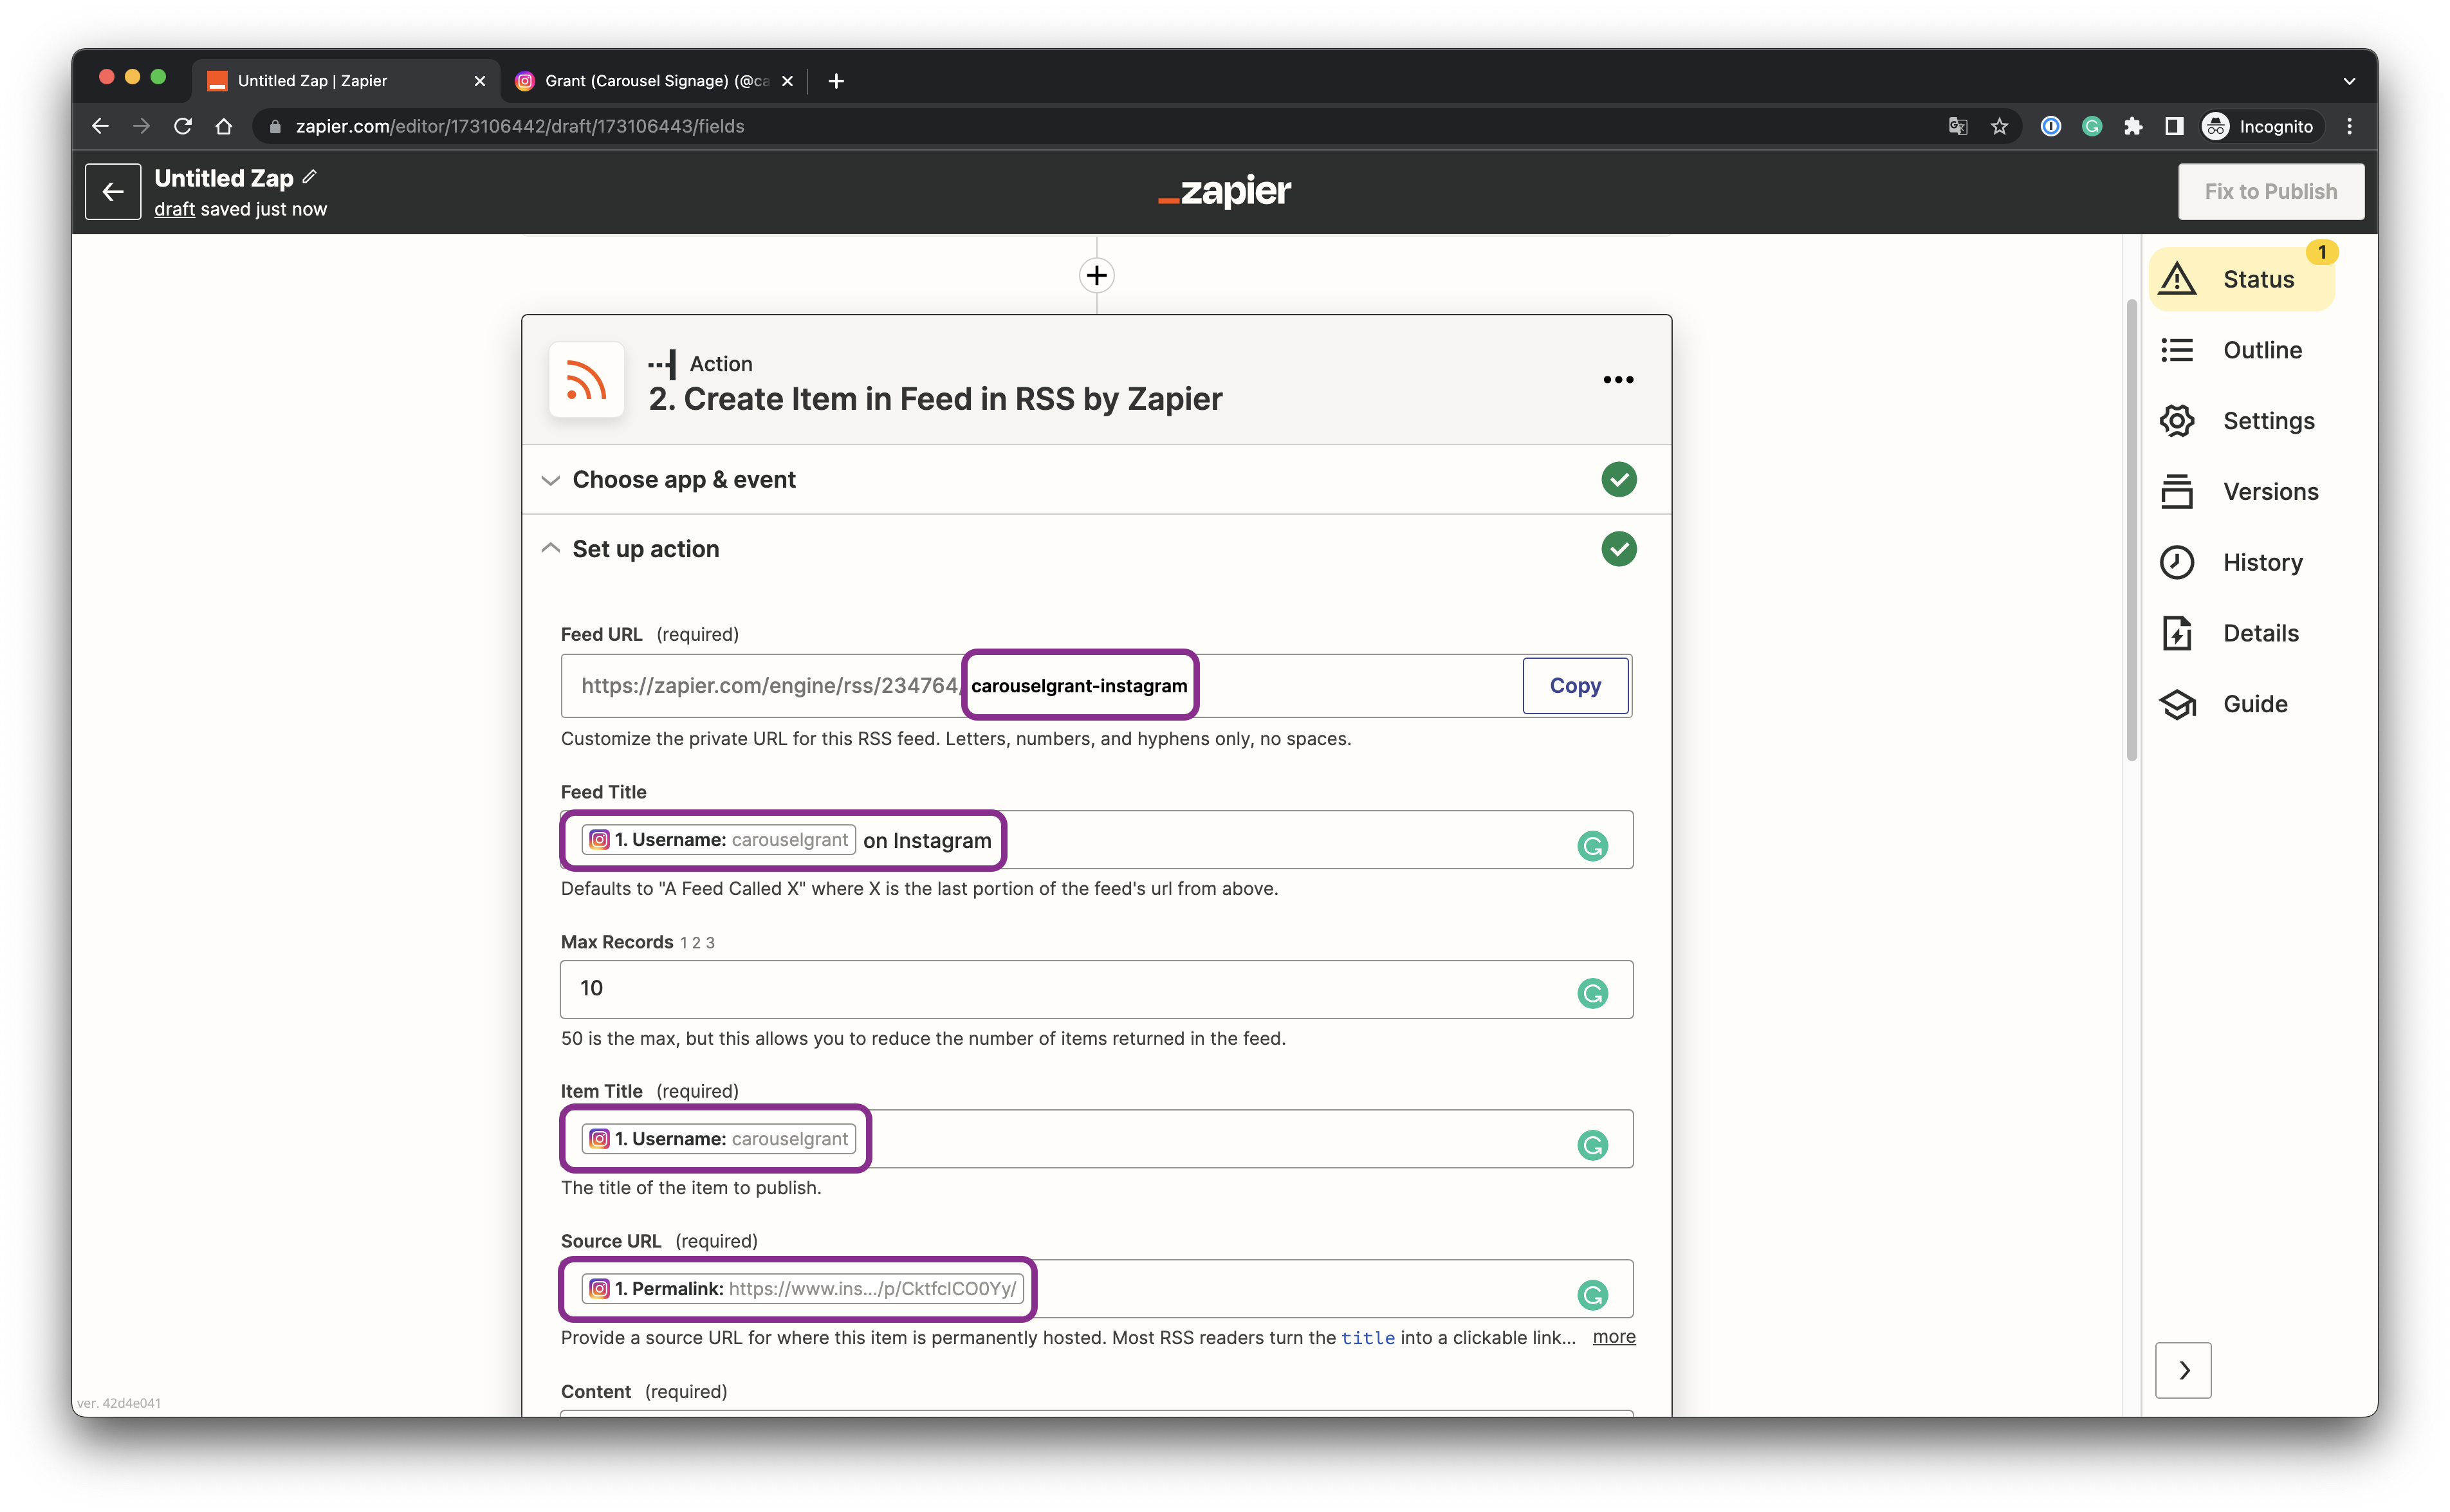Click the 1Password extension icon
2450x1512 pixels.
[2051, 126]
